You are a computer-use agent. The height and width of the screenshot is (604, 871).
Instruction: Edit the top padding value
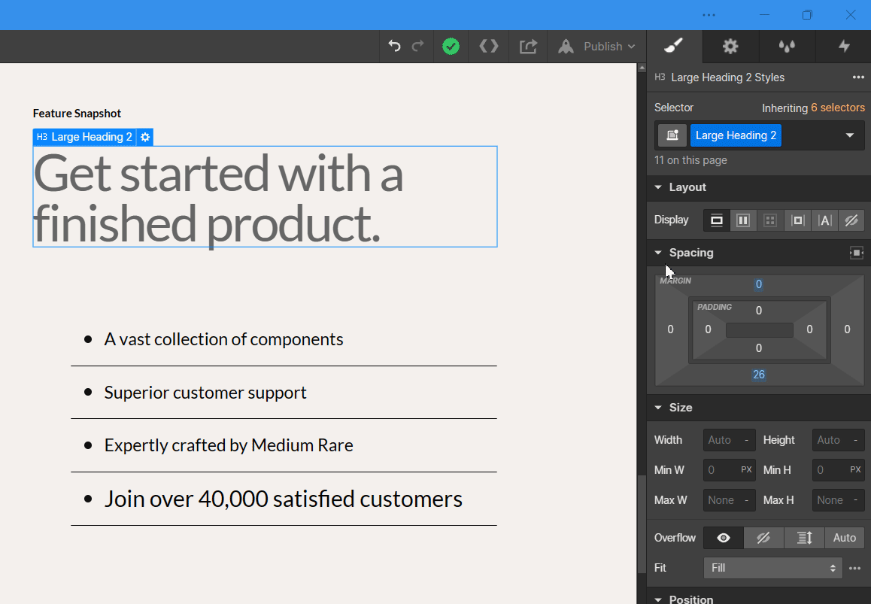coord(759,311)
